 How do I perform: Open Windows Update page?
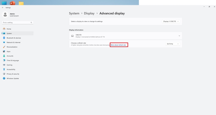[18, 78]
